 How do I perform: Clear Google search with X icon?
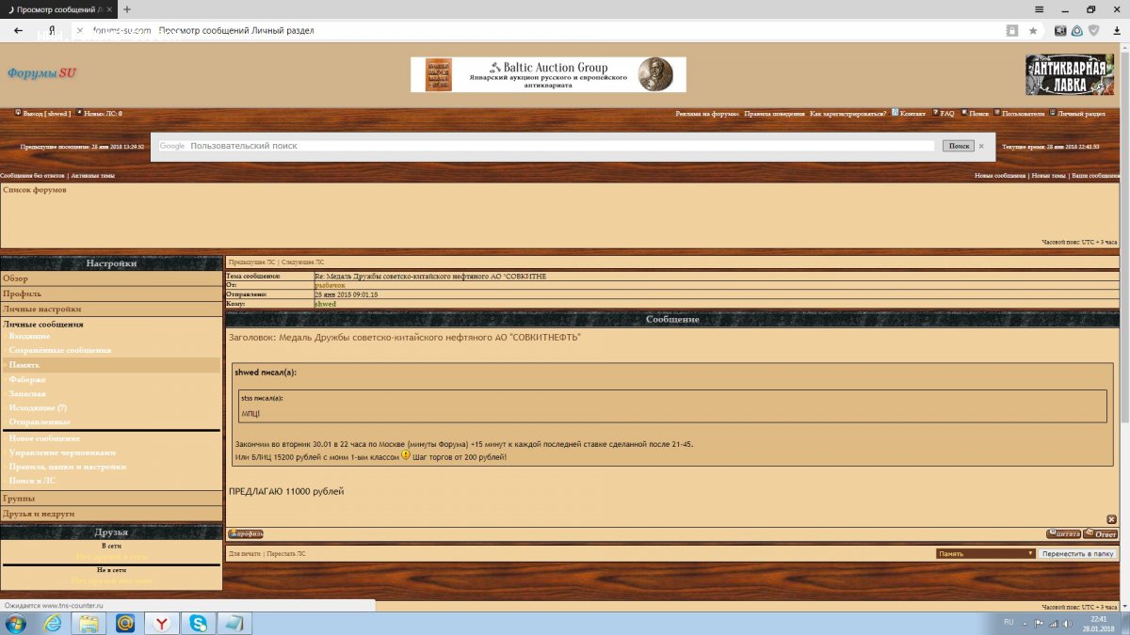coord(980,146)
